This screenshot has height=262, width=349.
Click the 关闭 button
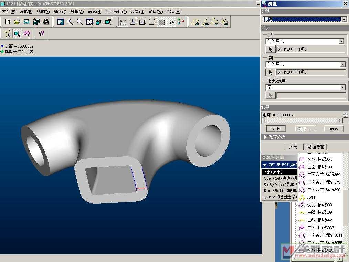point(293,147)
